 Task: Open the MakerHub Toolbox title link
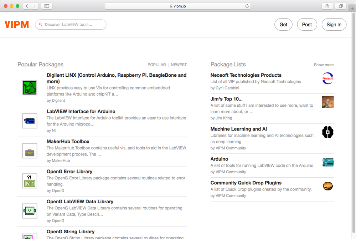[x=68, y=141]
